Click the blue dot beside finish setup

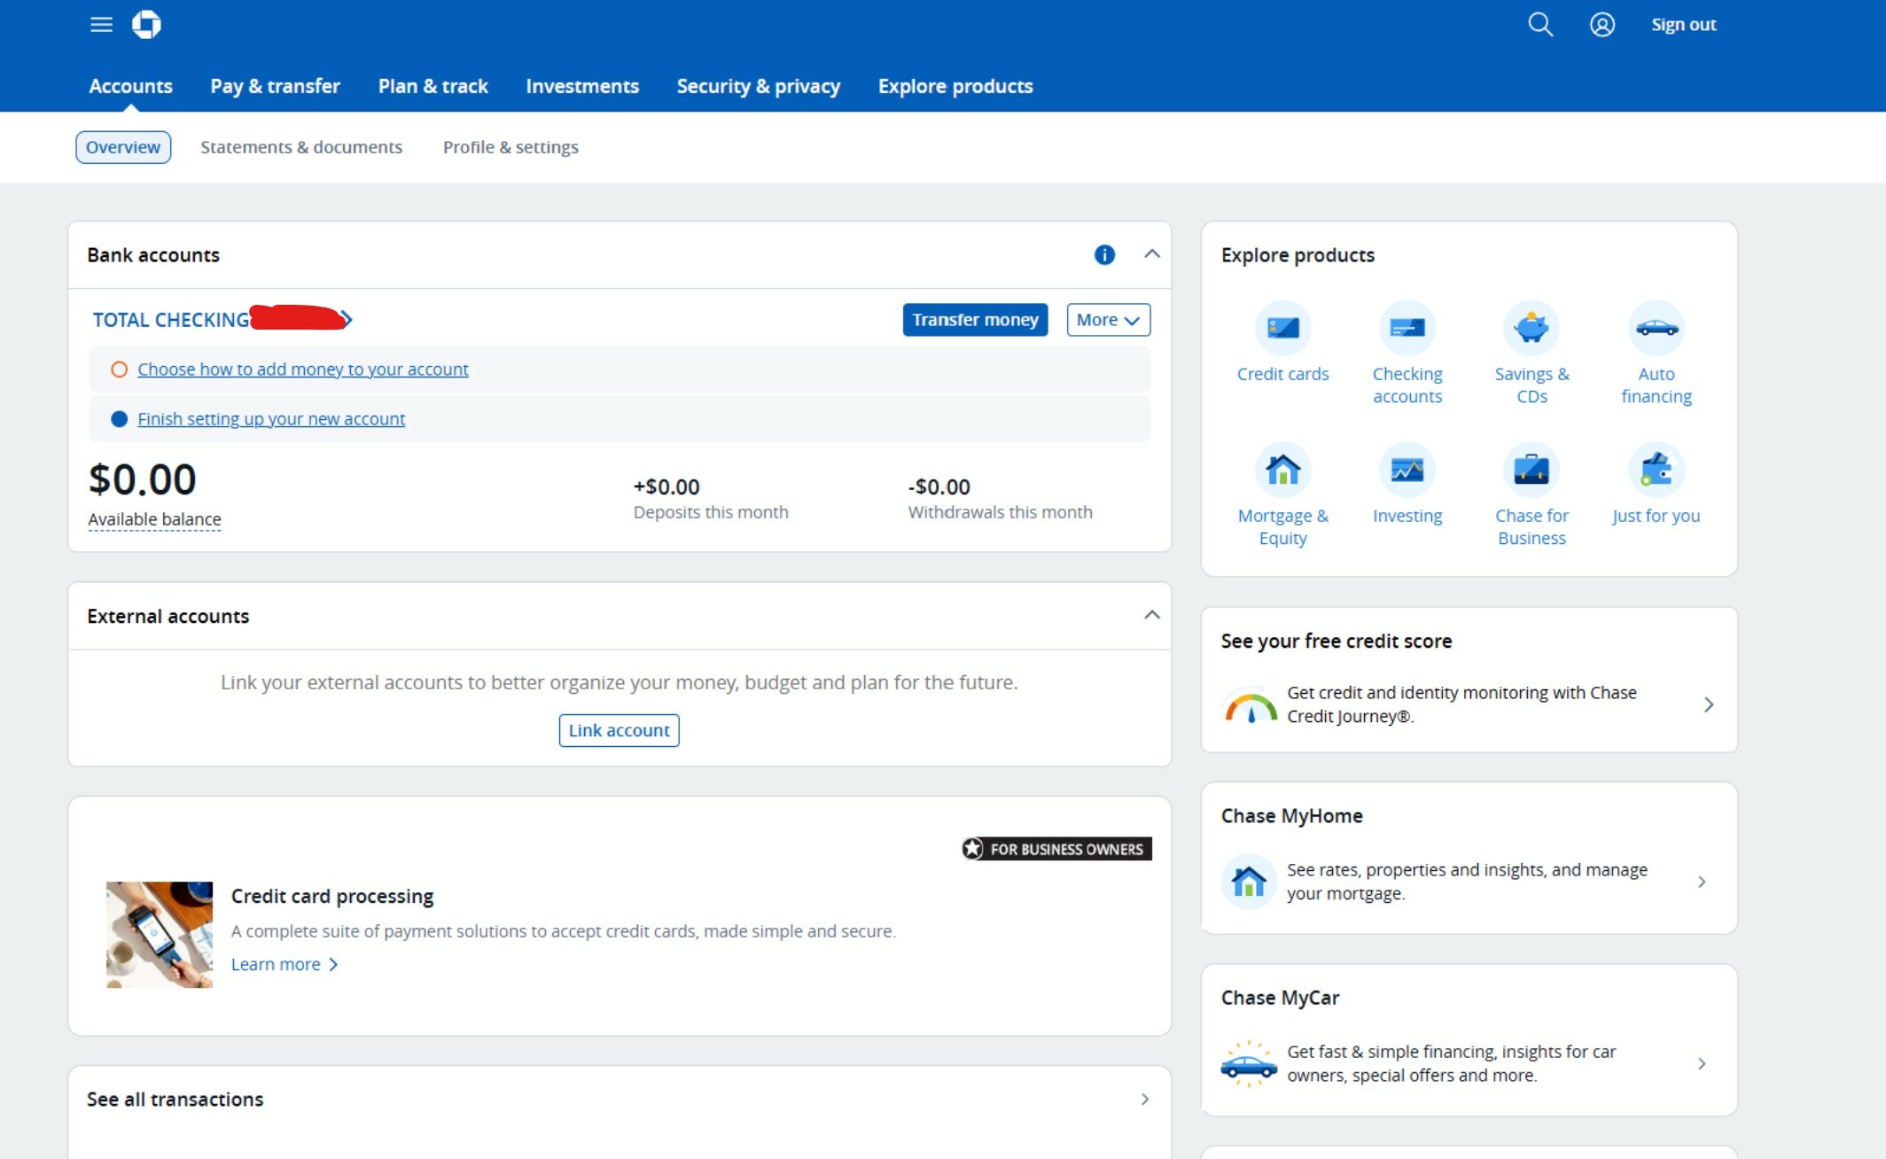119,419
